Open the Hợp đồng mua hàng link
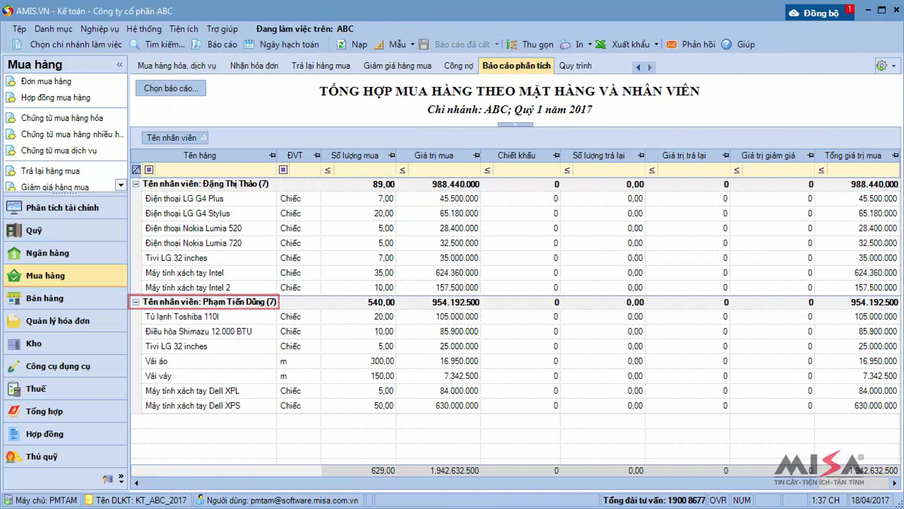 pos(56,97)
